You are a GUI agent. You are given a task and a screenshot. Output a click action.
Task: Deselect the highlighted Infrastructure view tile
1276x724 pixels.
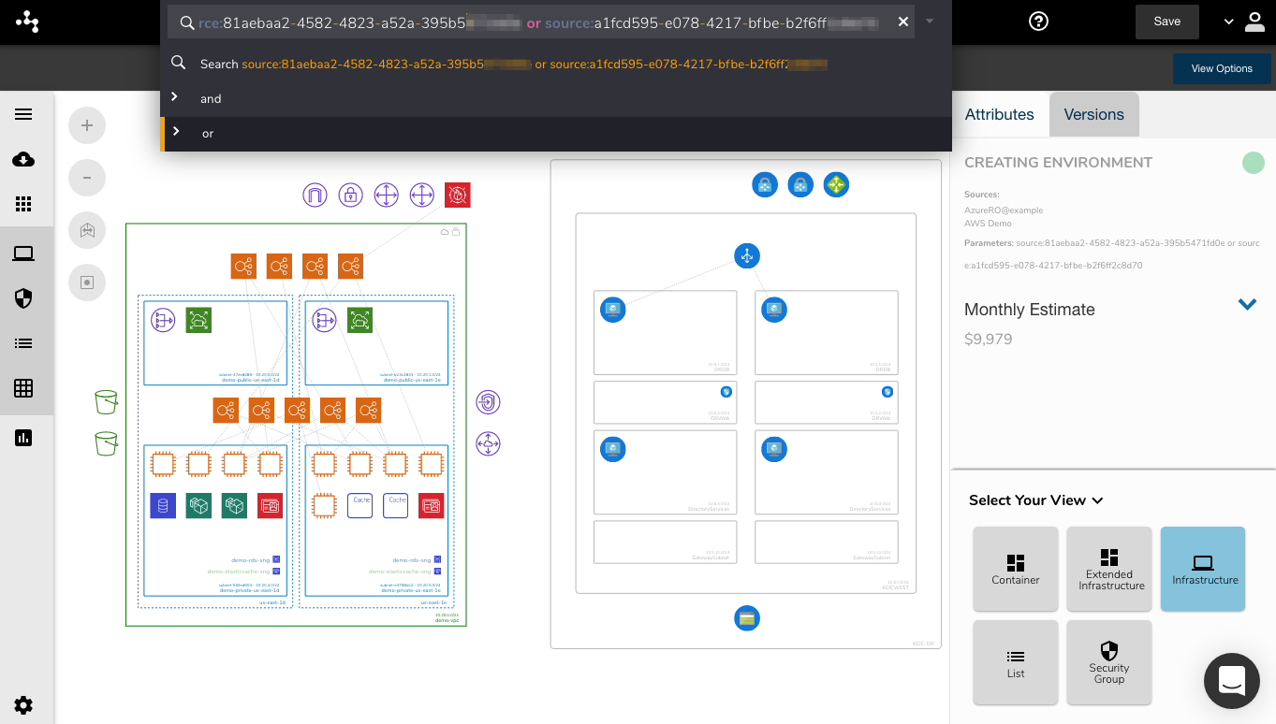pyautogui.click(x=1202, y=569)
